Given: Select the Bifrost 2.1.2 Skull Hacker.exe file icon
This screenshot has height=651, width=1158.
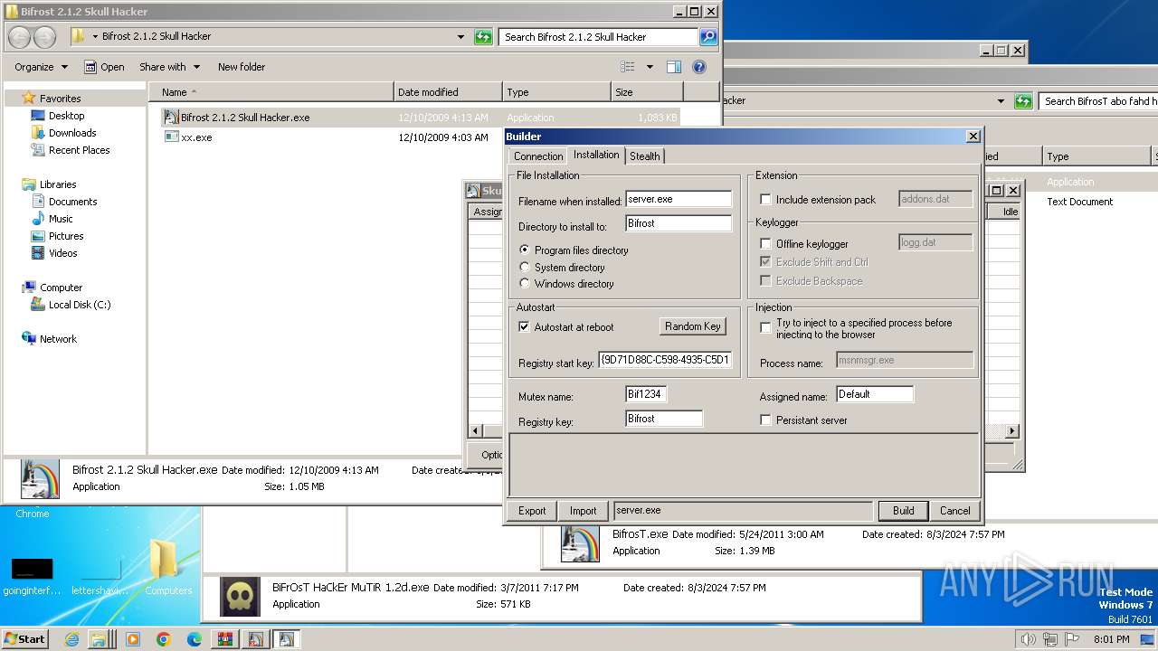Looking at the screenshot, I should [171, 117].
